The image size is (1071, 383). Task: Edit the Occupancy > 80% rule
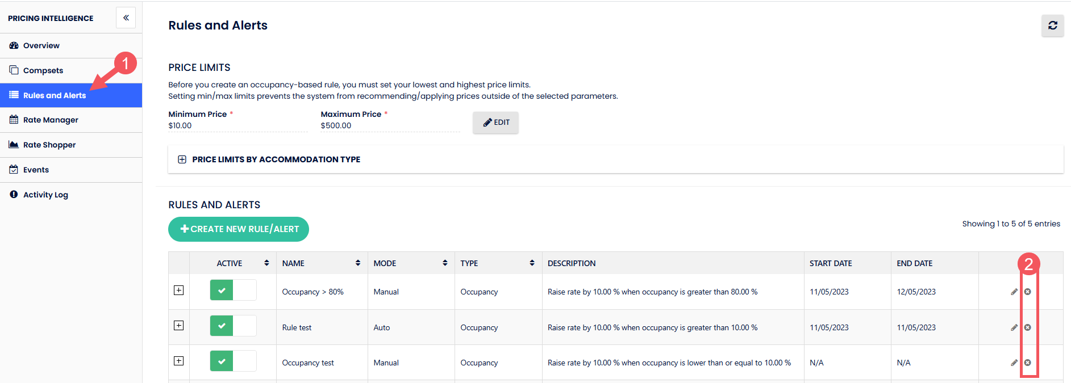pos(1014,292)
